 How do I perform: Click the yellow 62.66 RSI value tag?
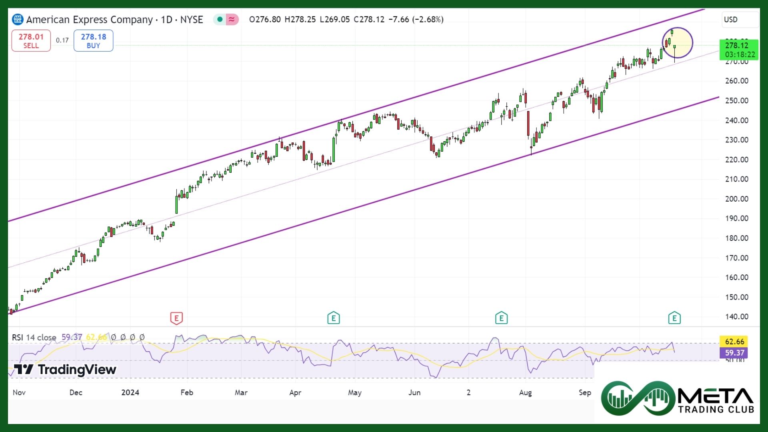click(734, 342)
